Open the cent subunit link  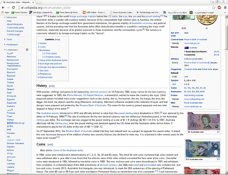pyautogui.click(x=186, y=77)
